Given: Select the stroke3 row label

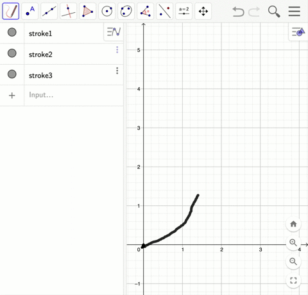Looking at the screenshot, I should click(40, 76).
